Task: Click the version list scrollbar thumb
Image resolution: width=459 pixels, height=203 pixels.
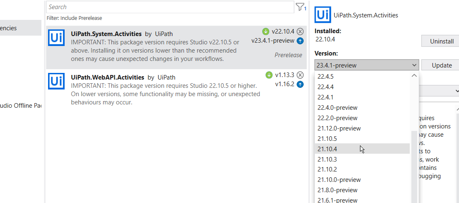Action: [414, 167]
